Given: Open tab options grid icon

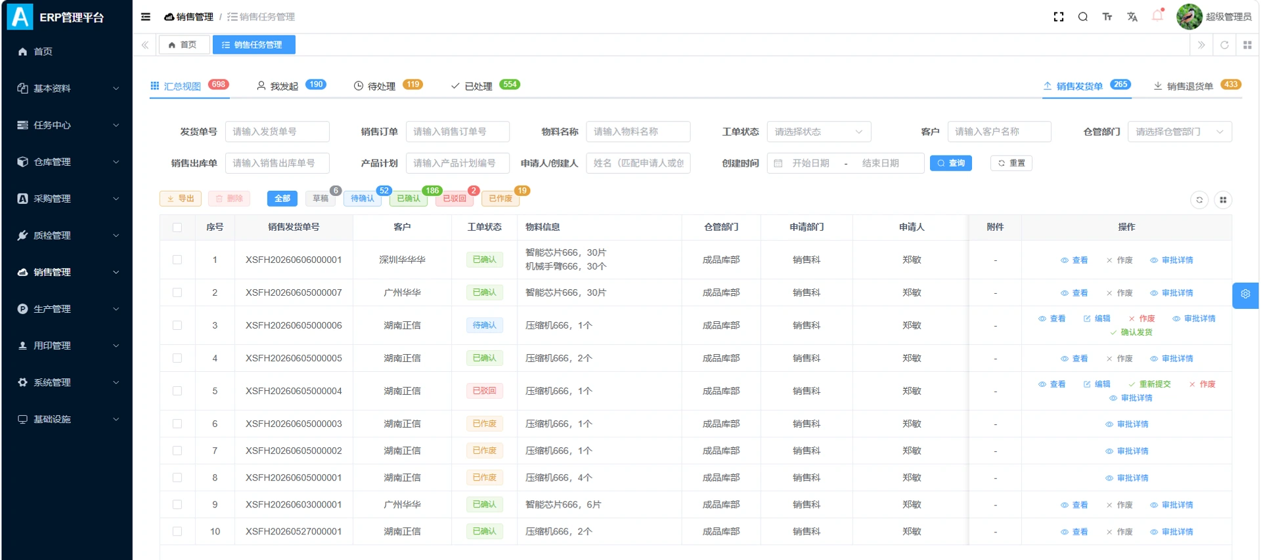Looking at the screenshot, I should (1247, 45).
